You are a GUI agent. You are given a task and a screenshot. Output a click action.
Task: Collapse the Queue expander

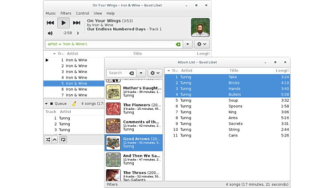tap(46, 104)
